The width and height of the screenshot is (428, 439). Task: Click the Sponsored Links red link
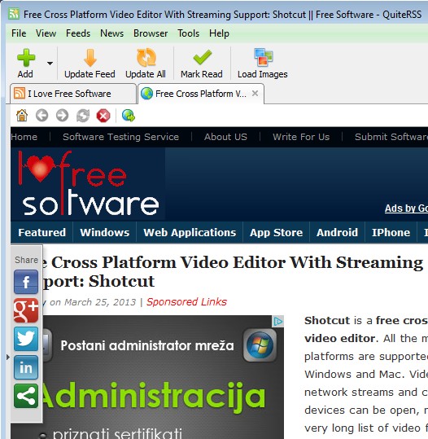click(186, 302)
